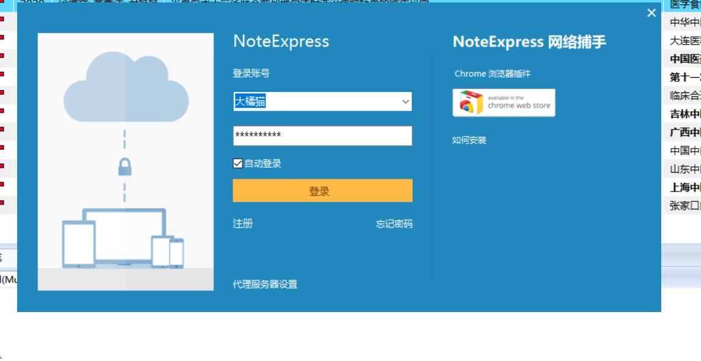Click the cloud sync illustration
The width and height of the screenshot is (701, 361).
[x=125, y=162]
